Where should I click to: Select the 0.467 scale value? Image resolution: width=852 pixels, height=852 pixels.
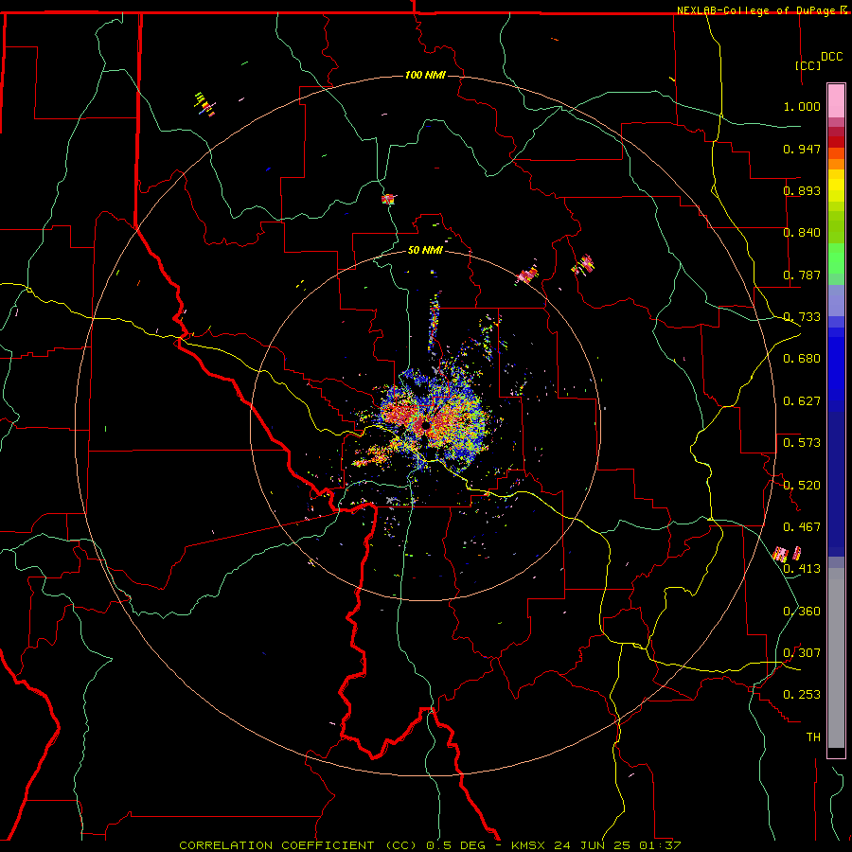(802, 527)
